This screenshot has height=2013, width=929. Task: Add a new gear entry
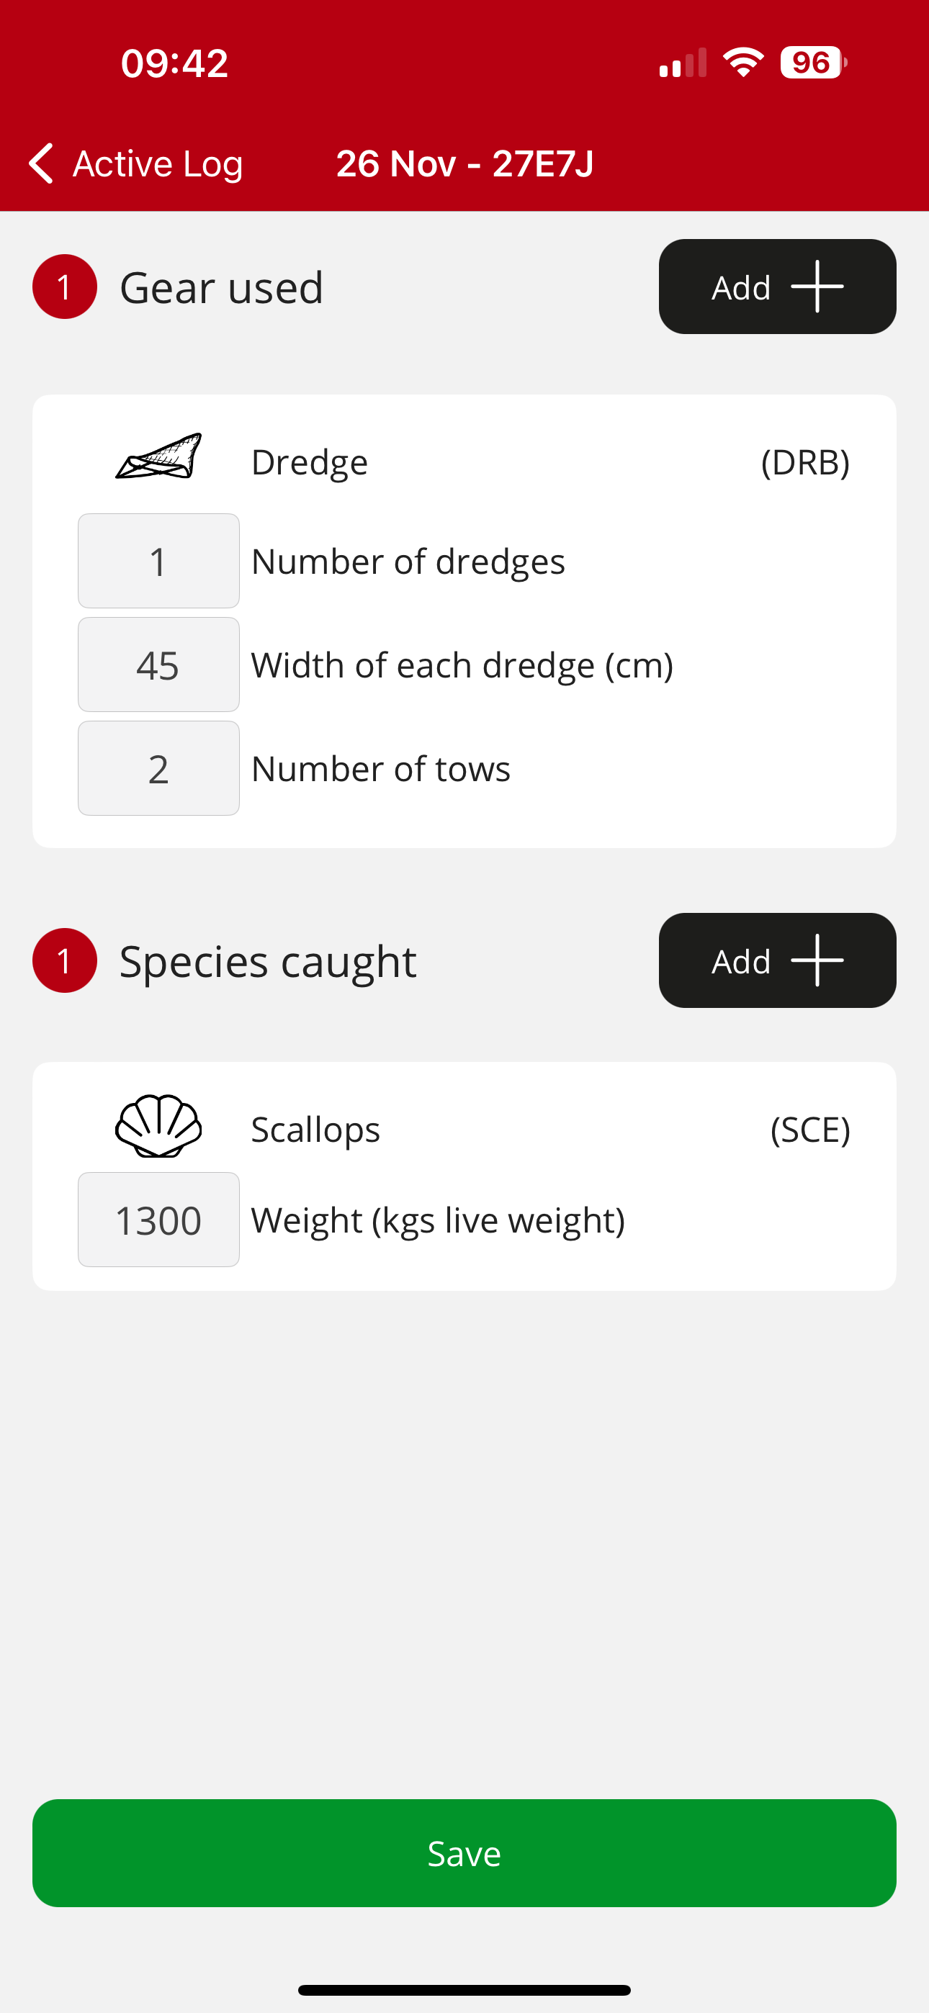point(776,287)
